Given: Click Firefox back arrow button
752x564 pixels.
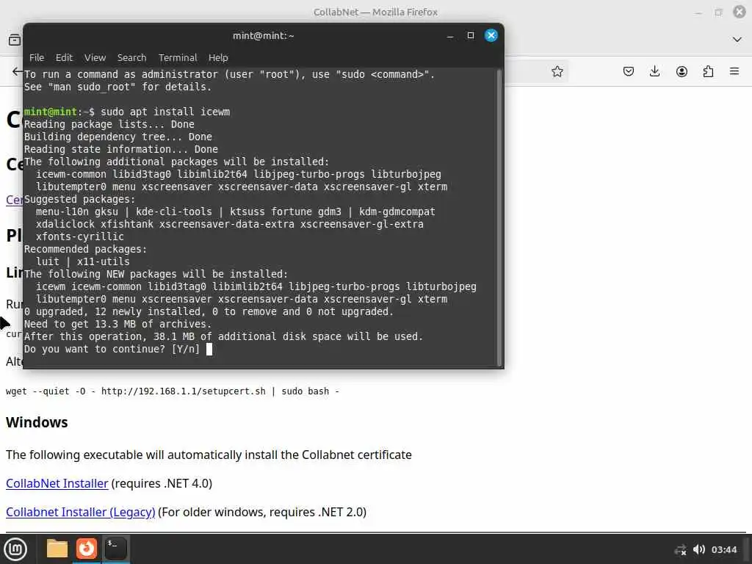Looking at the screenshot, I should tap(18, 71).
